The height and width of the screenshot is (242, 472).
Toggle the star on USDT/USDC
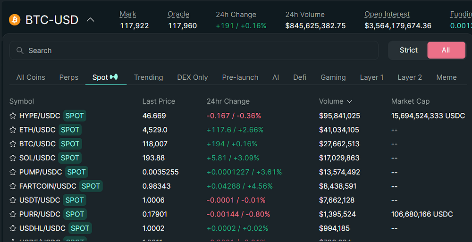[13, 200]
